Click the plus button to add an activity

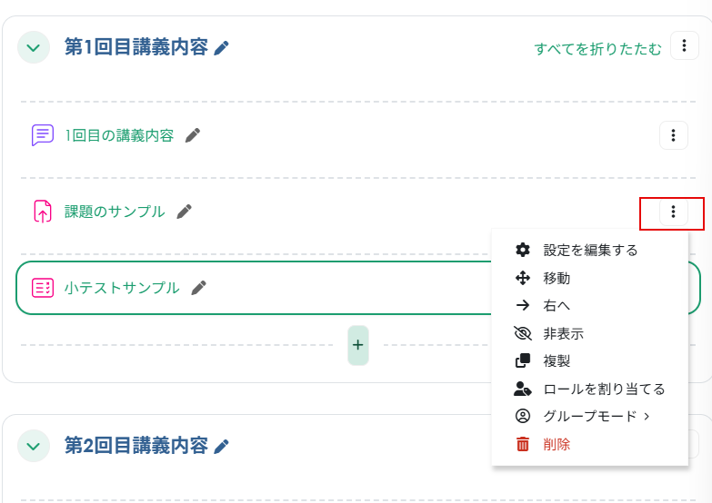(x=358, y=345)
